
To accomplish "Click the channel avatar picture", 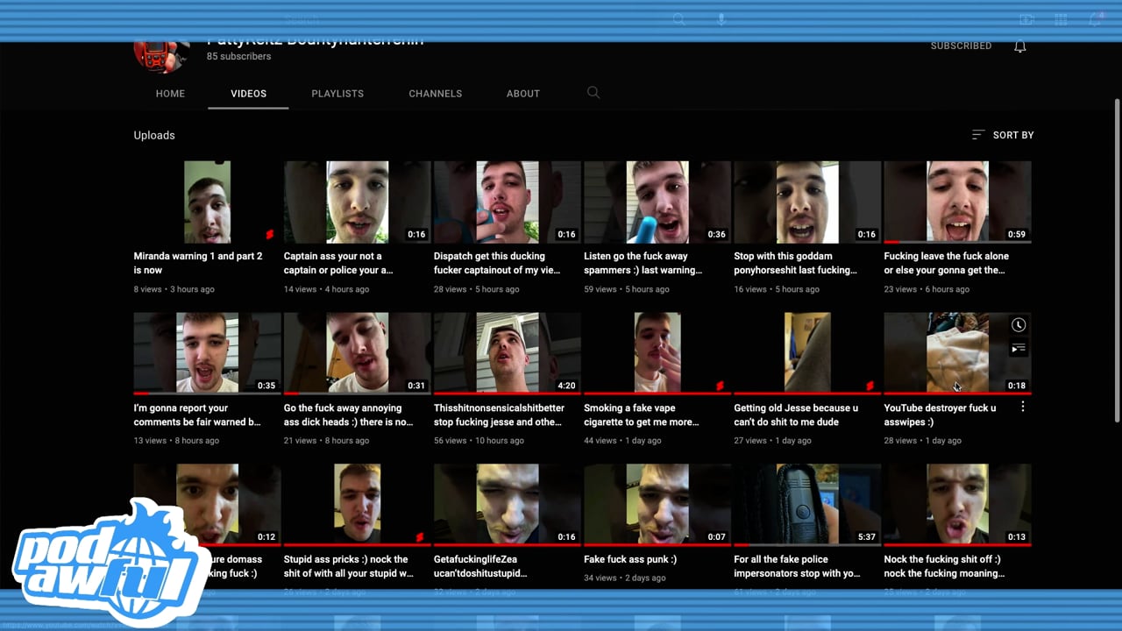I will 161,54.
